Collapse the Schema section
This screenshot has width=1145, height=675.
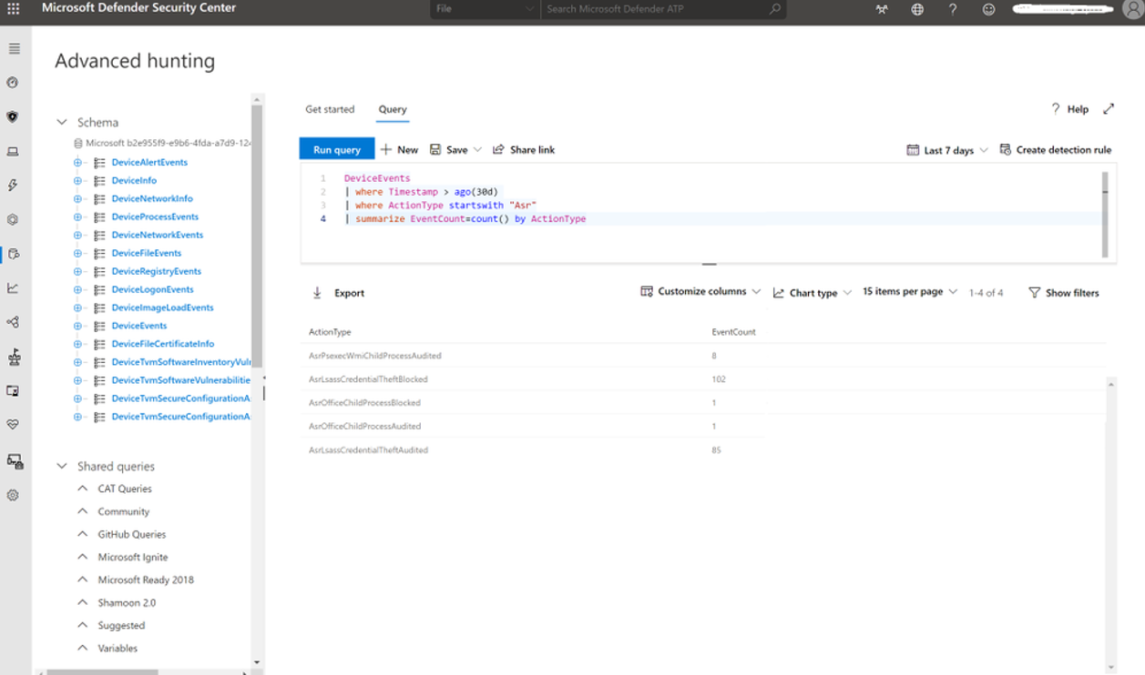(x=62, y=122)
